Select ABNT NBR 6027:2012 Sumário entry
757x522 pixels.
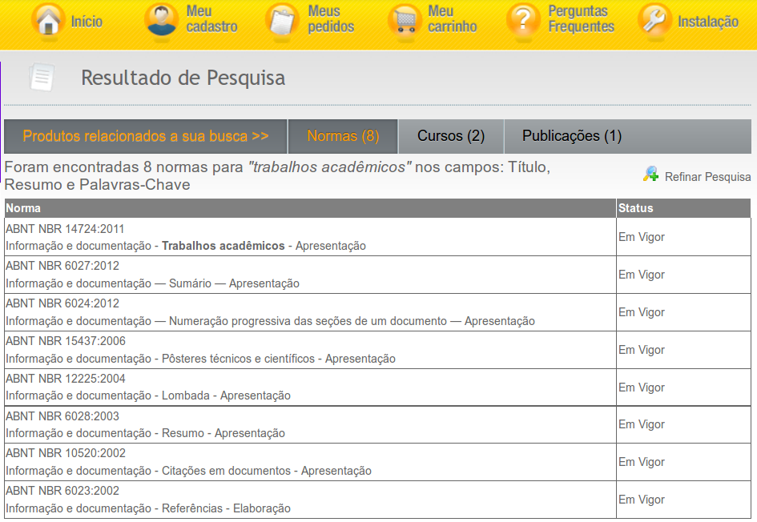coord(62,266)
